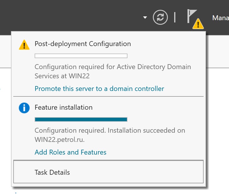Click the empty Post-deployment progress bar
This screenshot has height=194, width=229.
point(81,56)
